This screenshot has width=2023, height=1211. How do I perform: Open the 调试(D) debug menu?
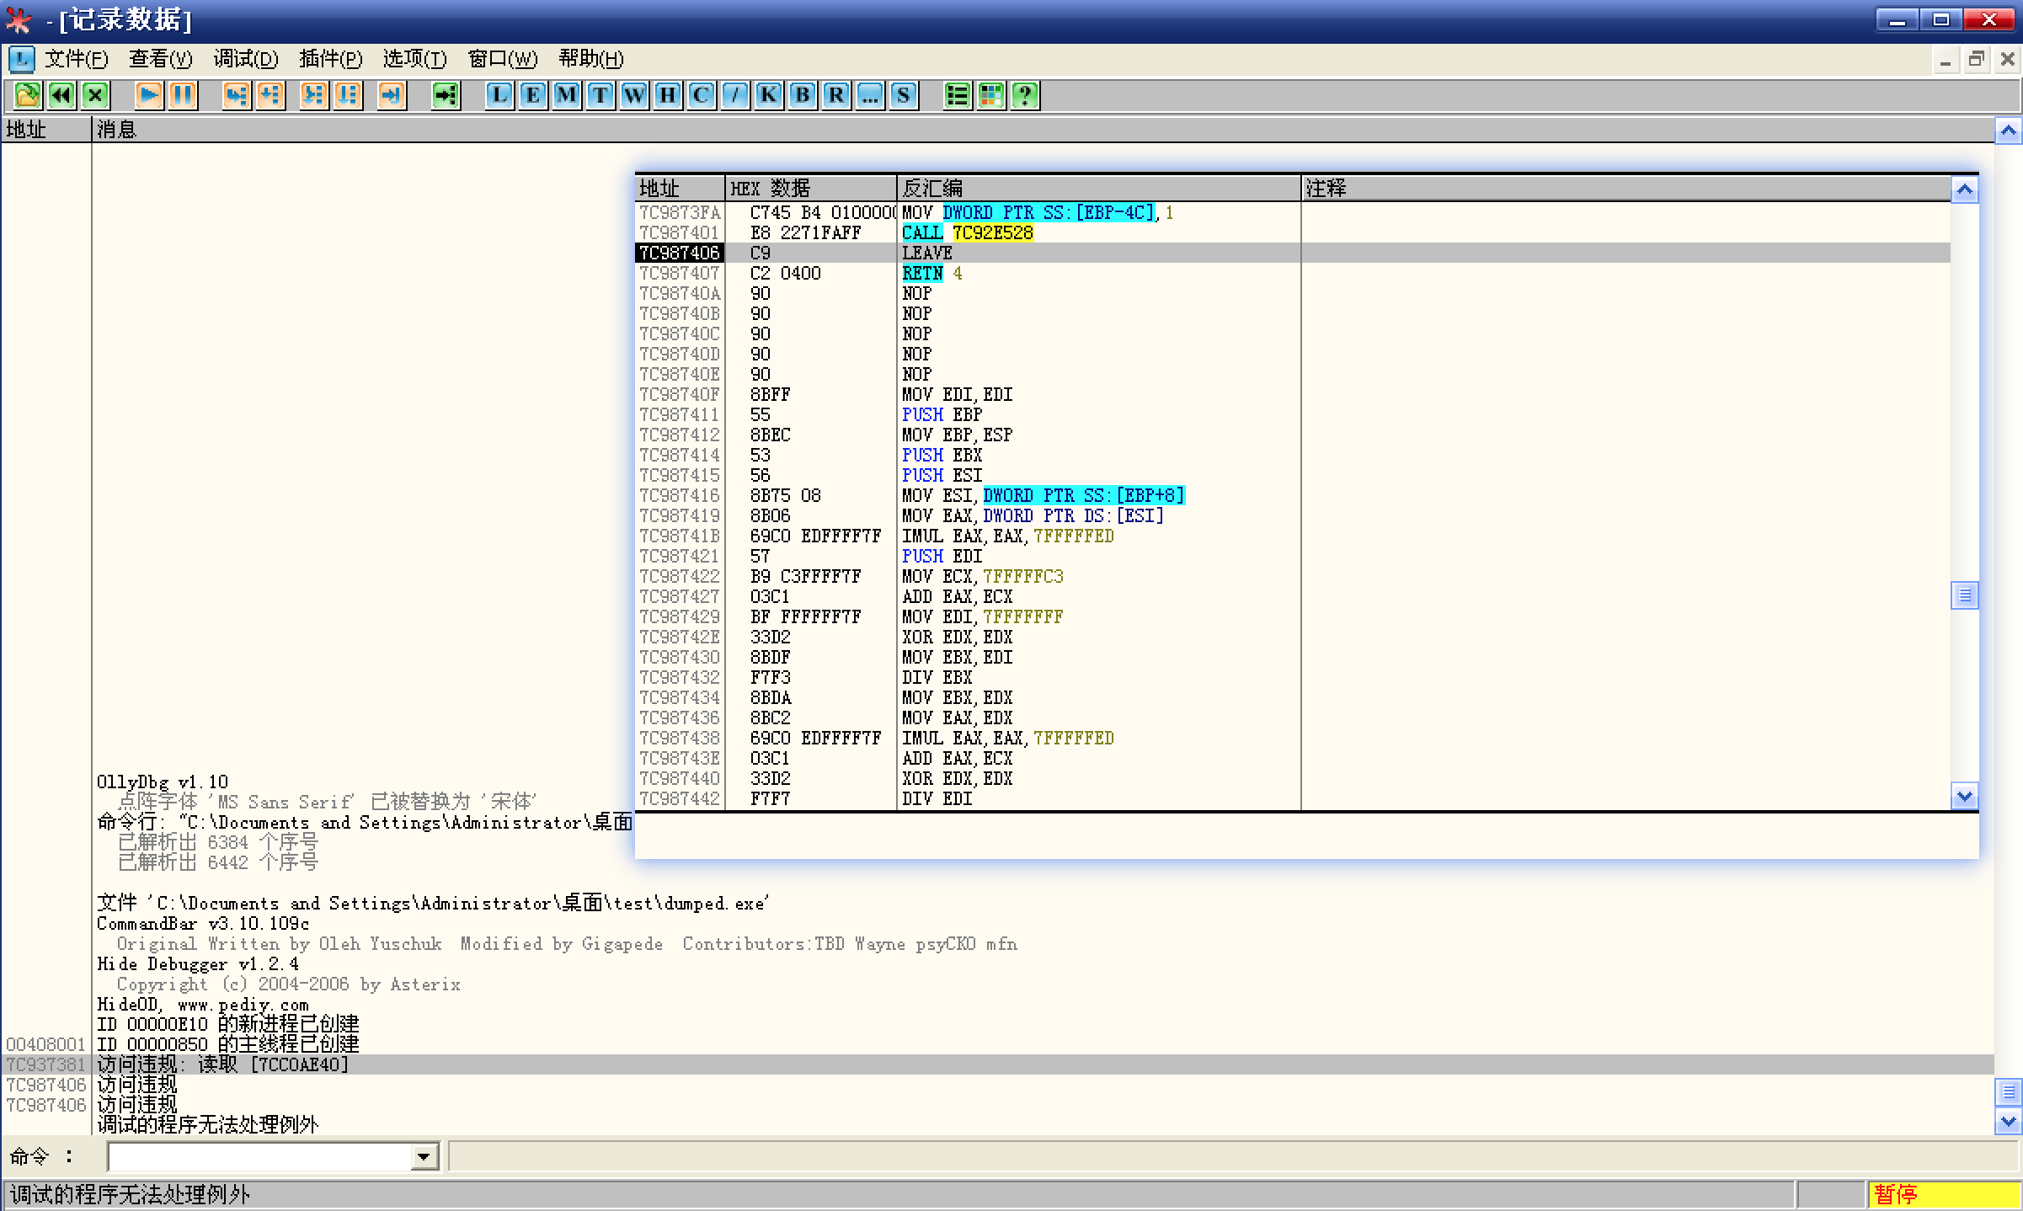pyautogui.click(x=245, y=59)
